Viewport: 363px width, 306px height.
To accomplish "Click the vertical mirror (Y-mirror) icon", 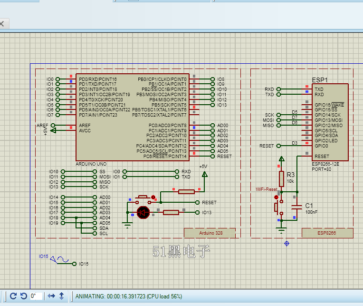I will click(62, 296).
